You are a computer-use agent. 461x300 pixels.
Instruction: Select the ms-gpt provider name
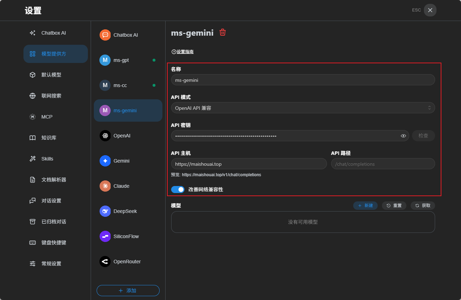click(121, 60)
